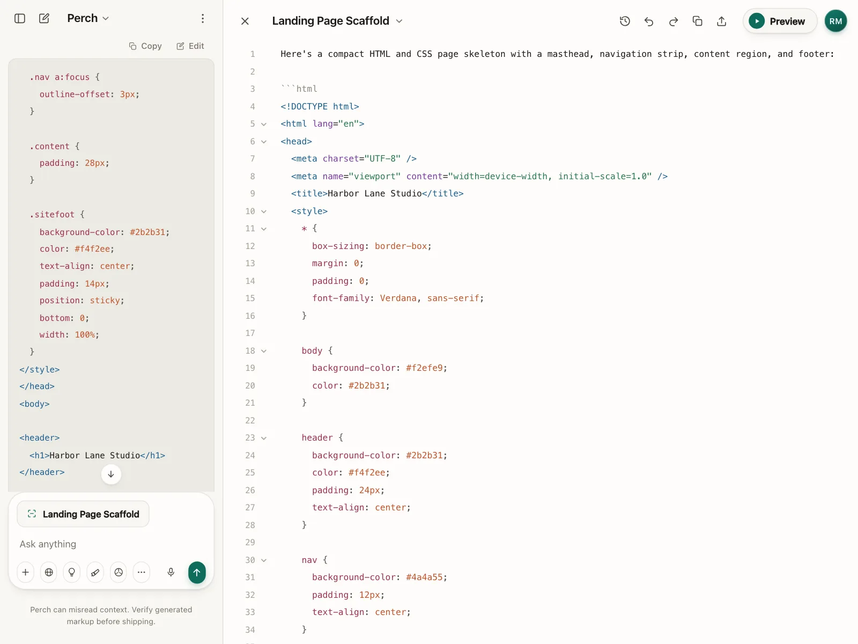
Task: Collapse the style block on line 10
Action: [x=264, y=211]
